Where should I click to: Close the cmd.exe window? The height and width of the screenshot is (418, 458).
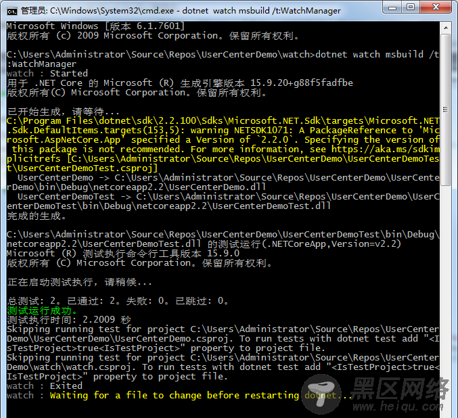436,7
